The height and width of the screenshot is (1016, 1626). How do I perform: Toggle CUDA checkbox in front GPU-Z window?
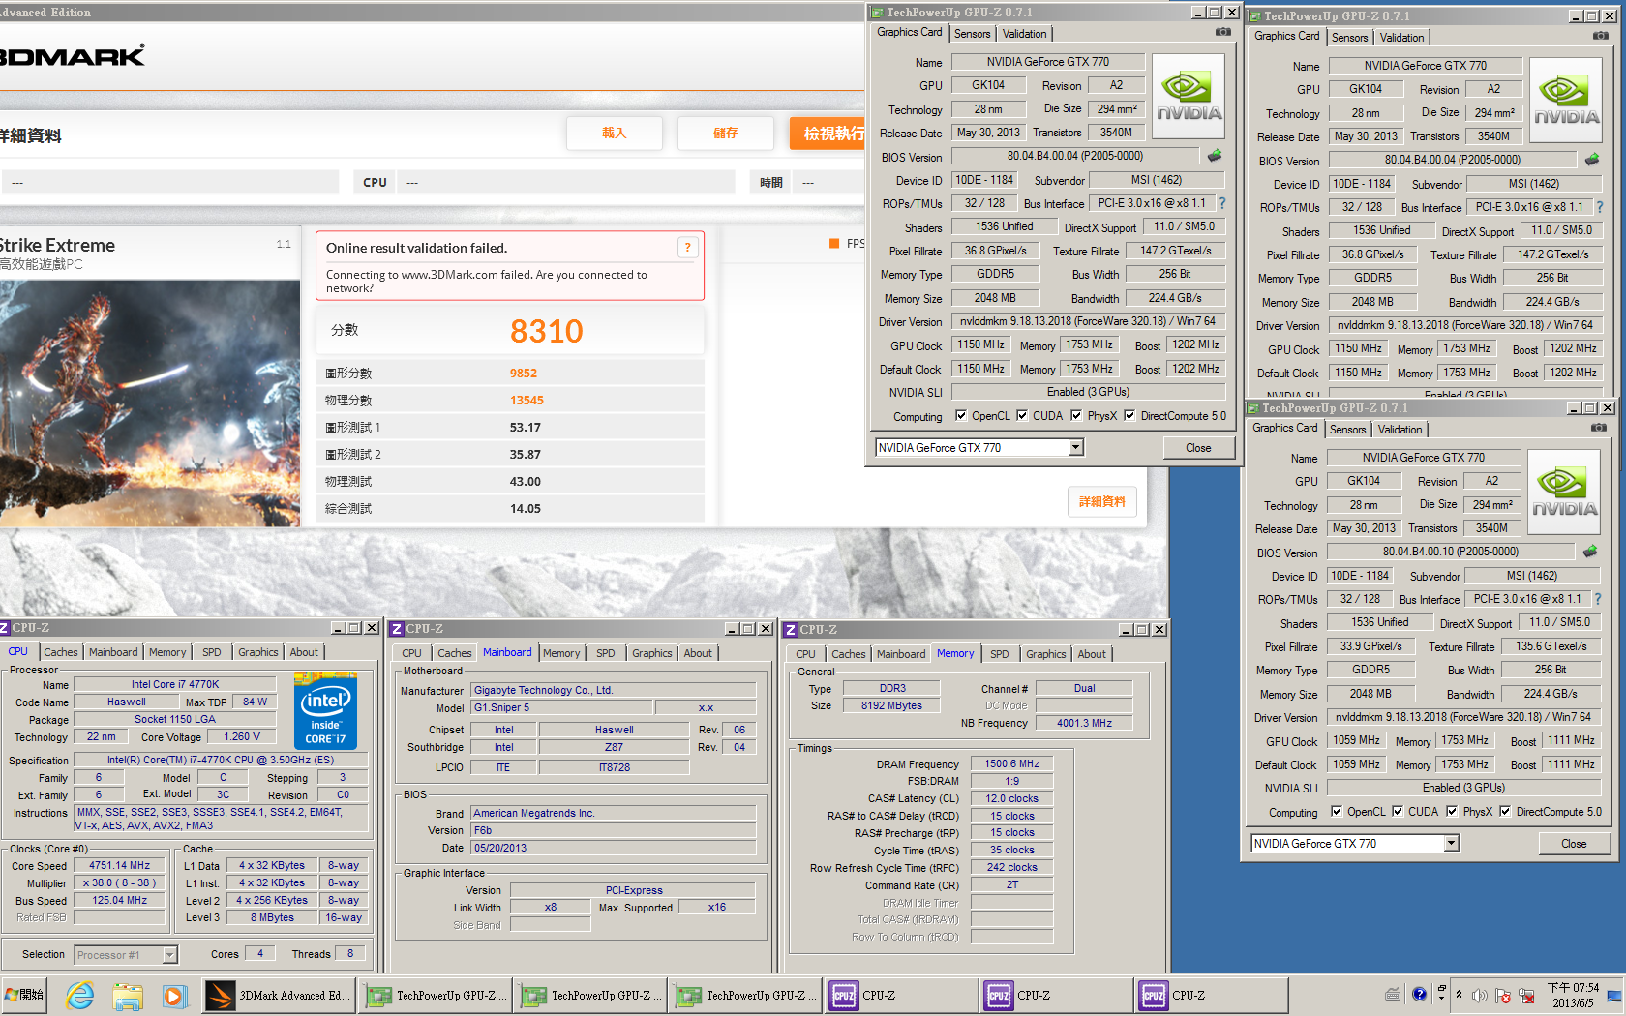(1022, 416)
